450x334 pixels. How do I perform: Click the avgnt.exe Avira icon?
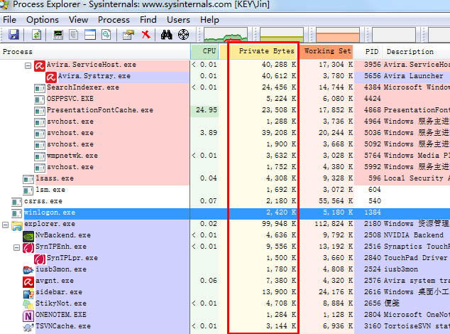point(28,281)
